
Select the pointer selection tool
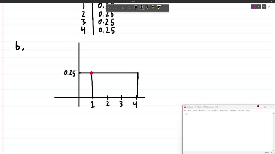[x=122, y=8]
